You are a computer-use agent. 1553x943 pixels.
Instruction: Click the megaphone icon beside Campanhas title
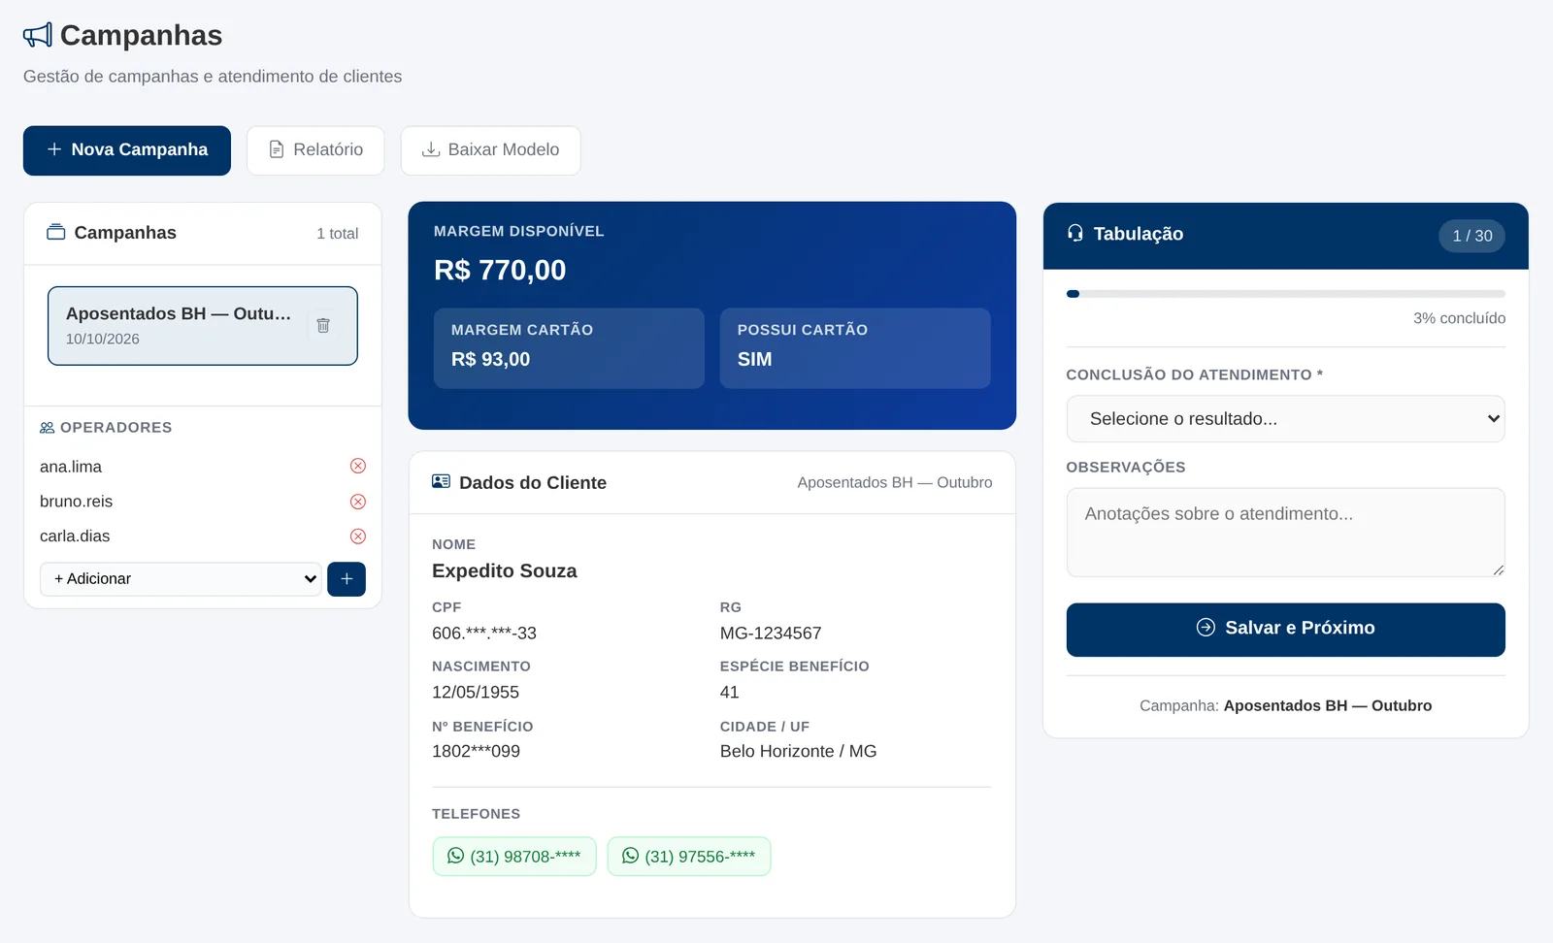(38, 36)
